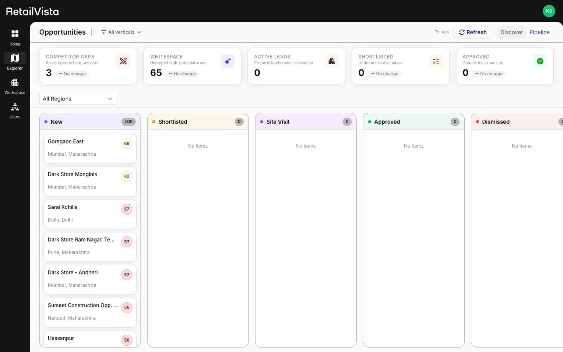Click score badge 62 on Dark Store Monginis
This screenshot has width=563, height=352.
point(127,176)
